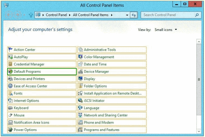Open the Network and Sharing Center link
The image size is (205, 137).
(106, 115)
